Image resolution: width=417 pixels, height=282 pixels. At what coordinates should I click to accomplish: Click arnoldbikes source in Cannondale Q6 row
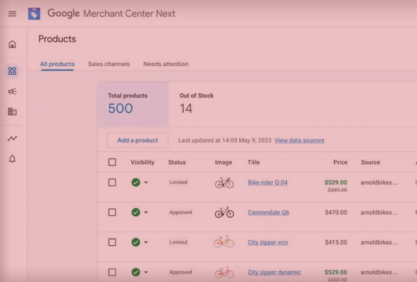tap(379, 212)
